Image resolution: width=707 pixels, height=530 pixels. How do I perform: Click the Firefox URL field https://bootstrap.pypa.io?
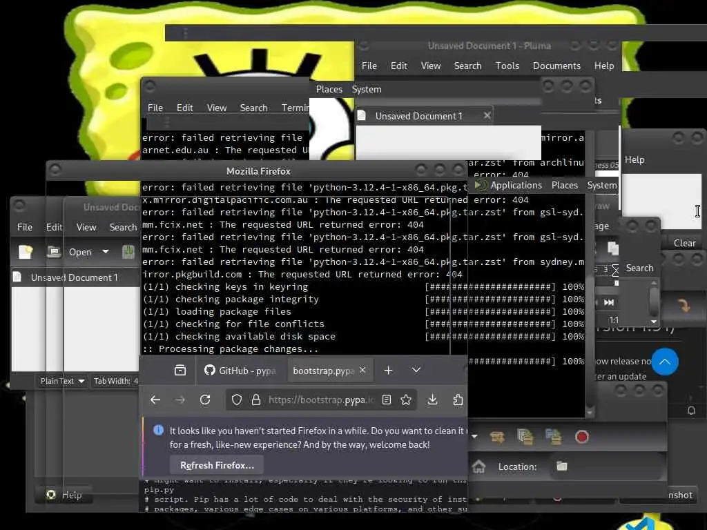pos(320,400)
